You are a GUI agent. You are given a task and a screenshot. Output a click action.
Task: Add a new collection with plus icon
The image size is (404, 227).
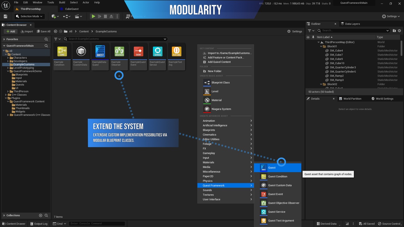[40, 215]
